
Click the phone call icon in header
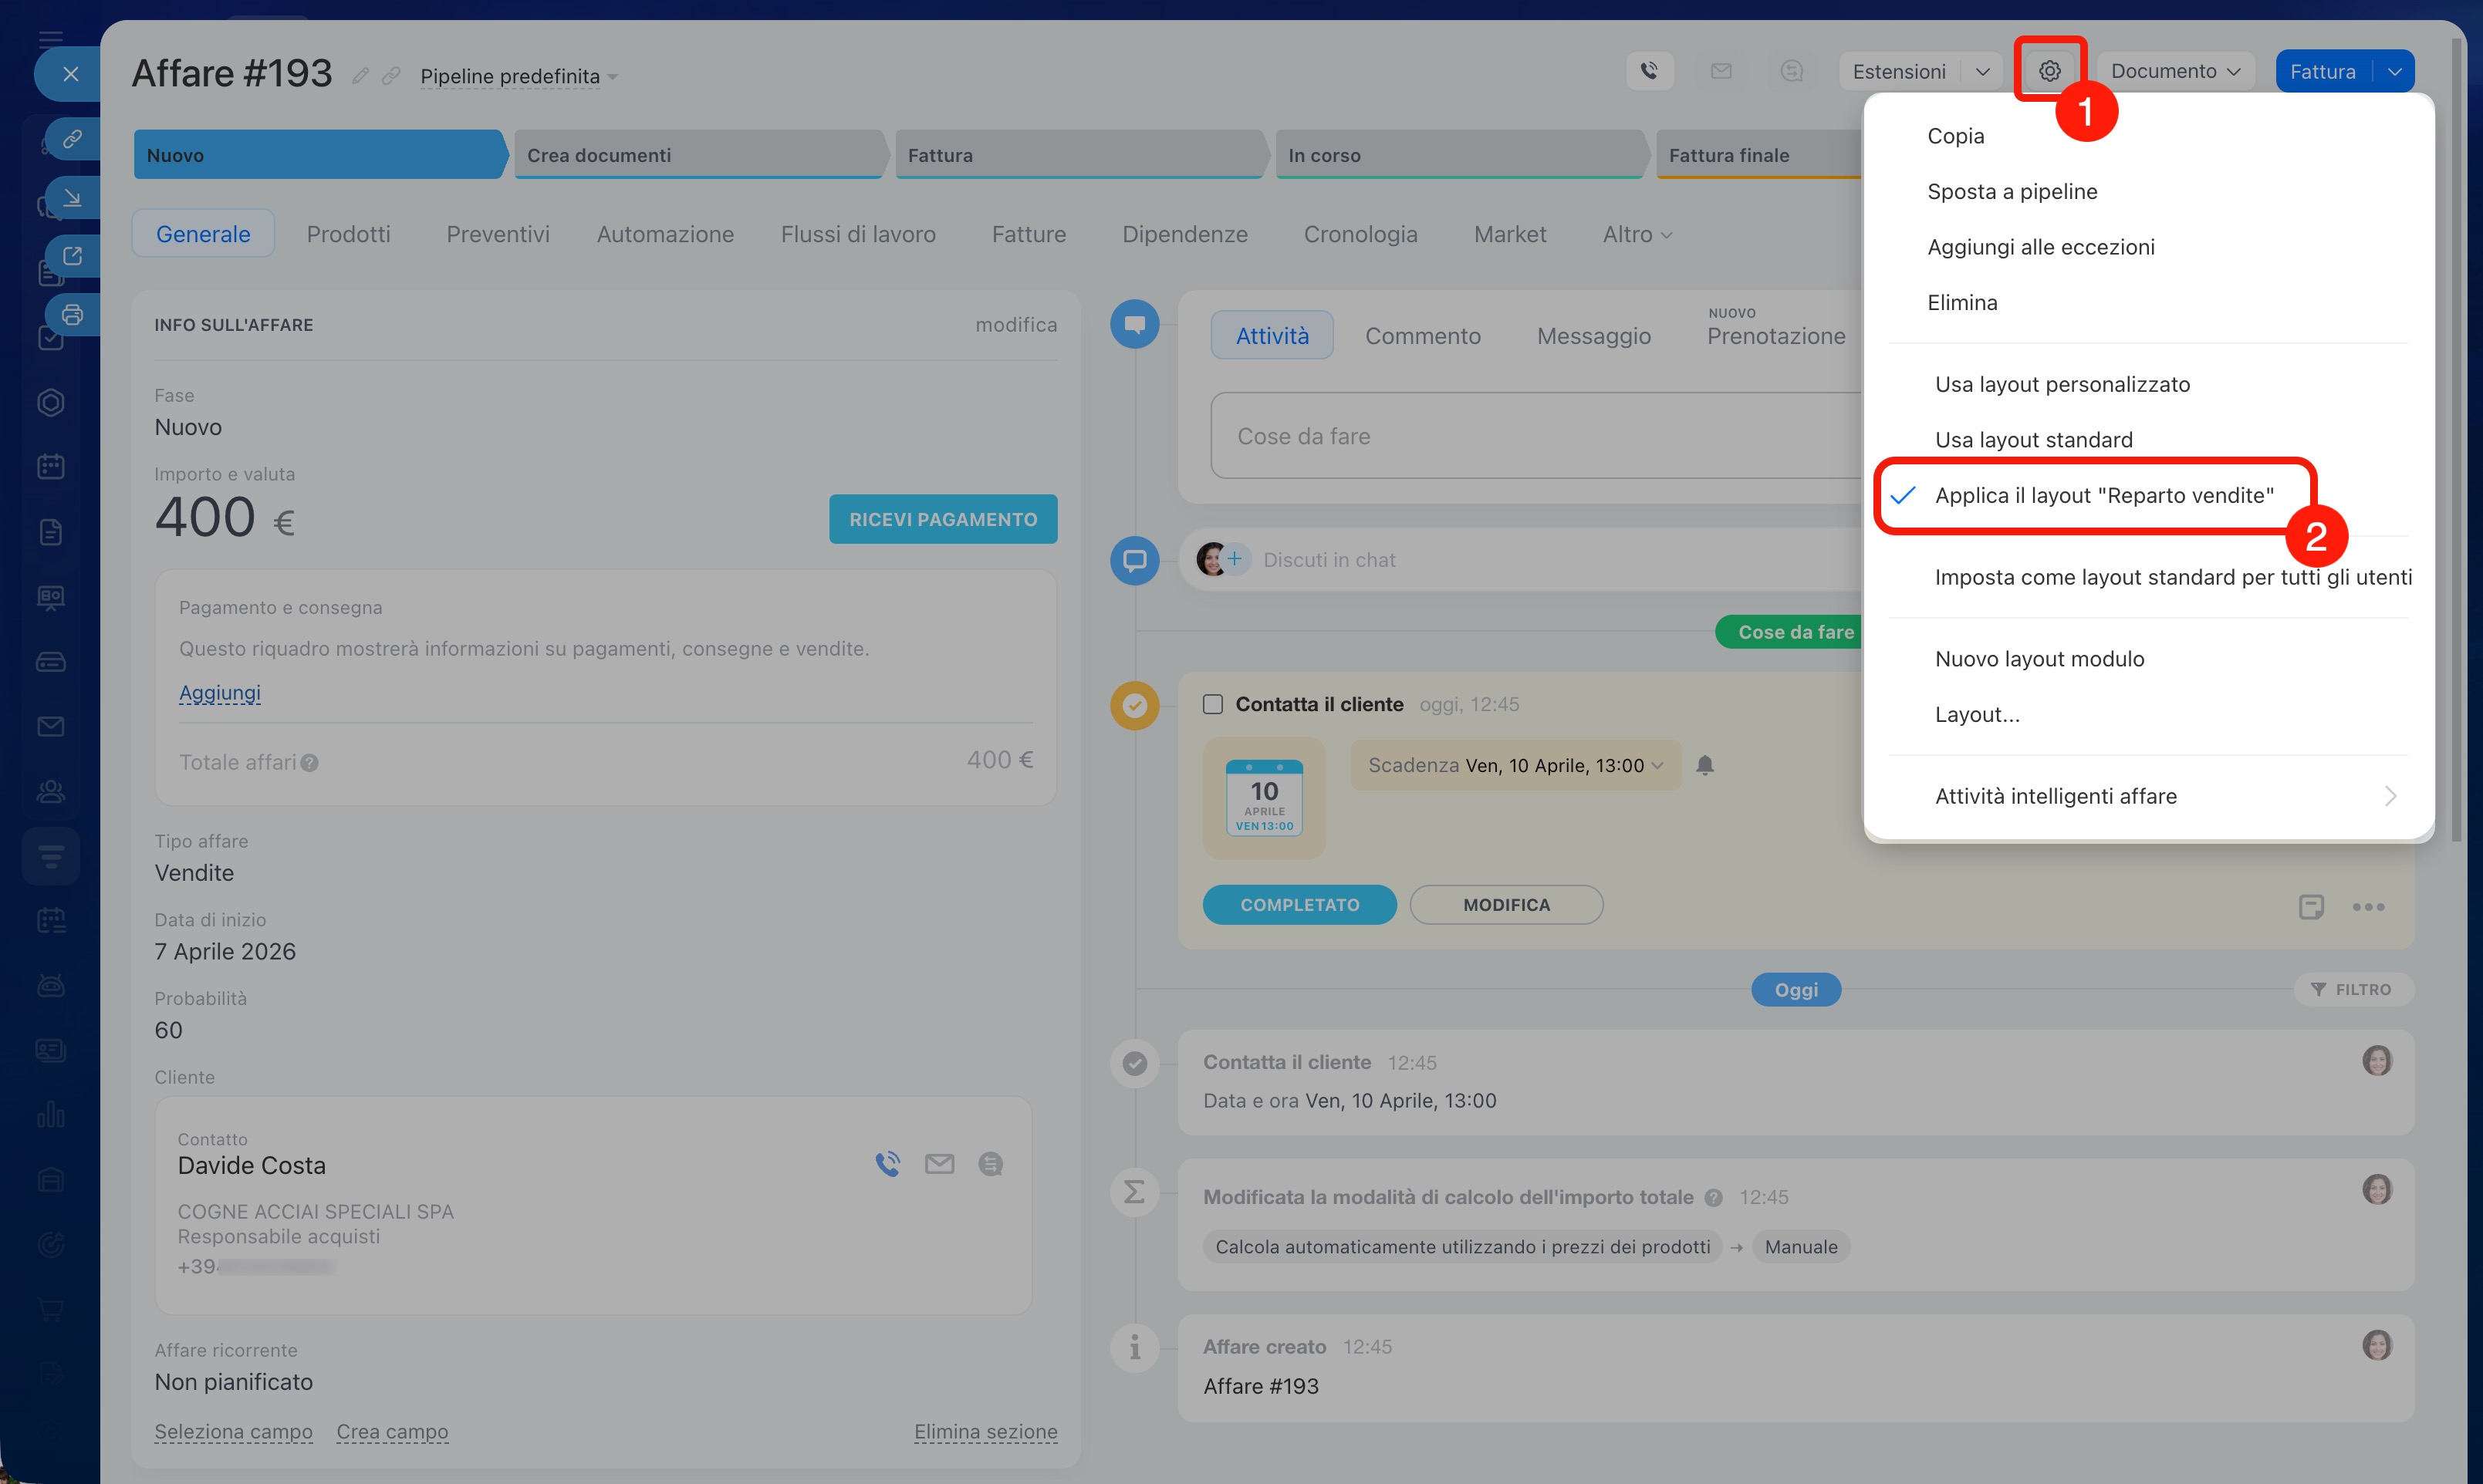[x=1649, y=71]
